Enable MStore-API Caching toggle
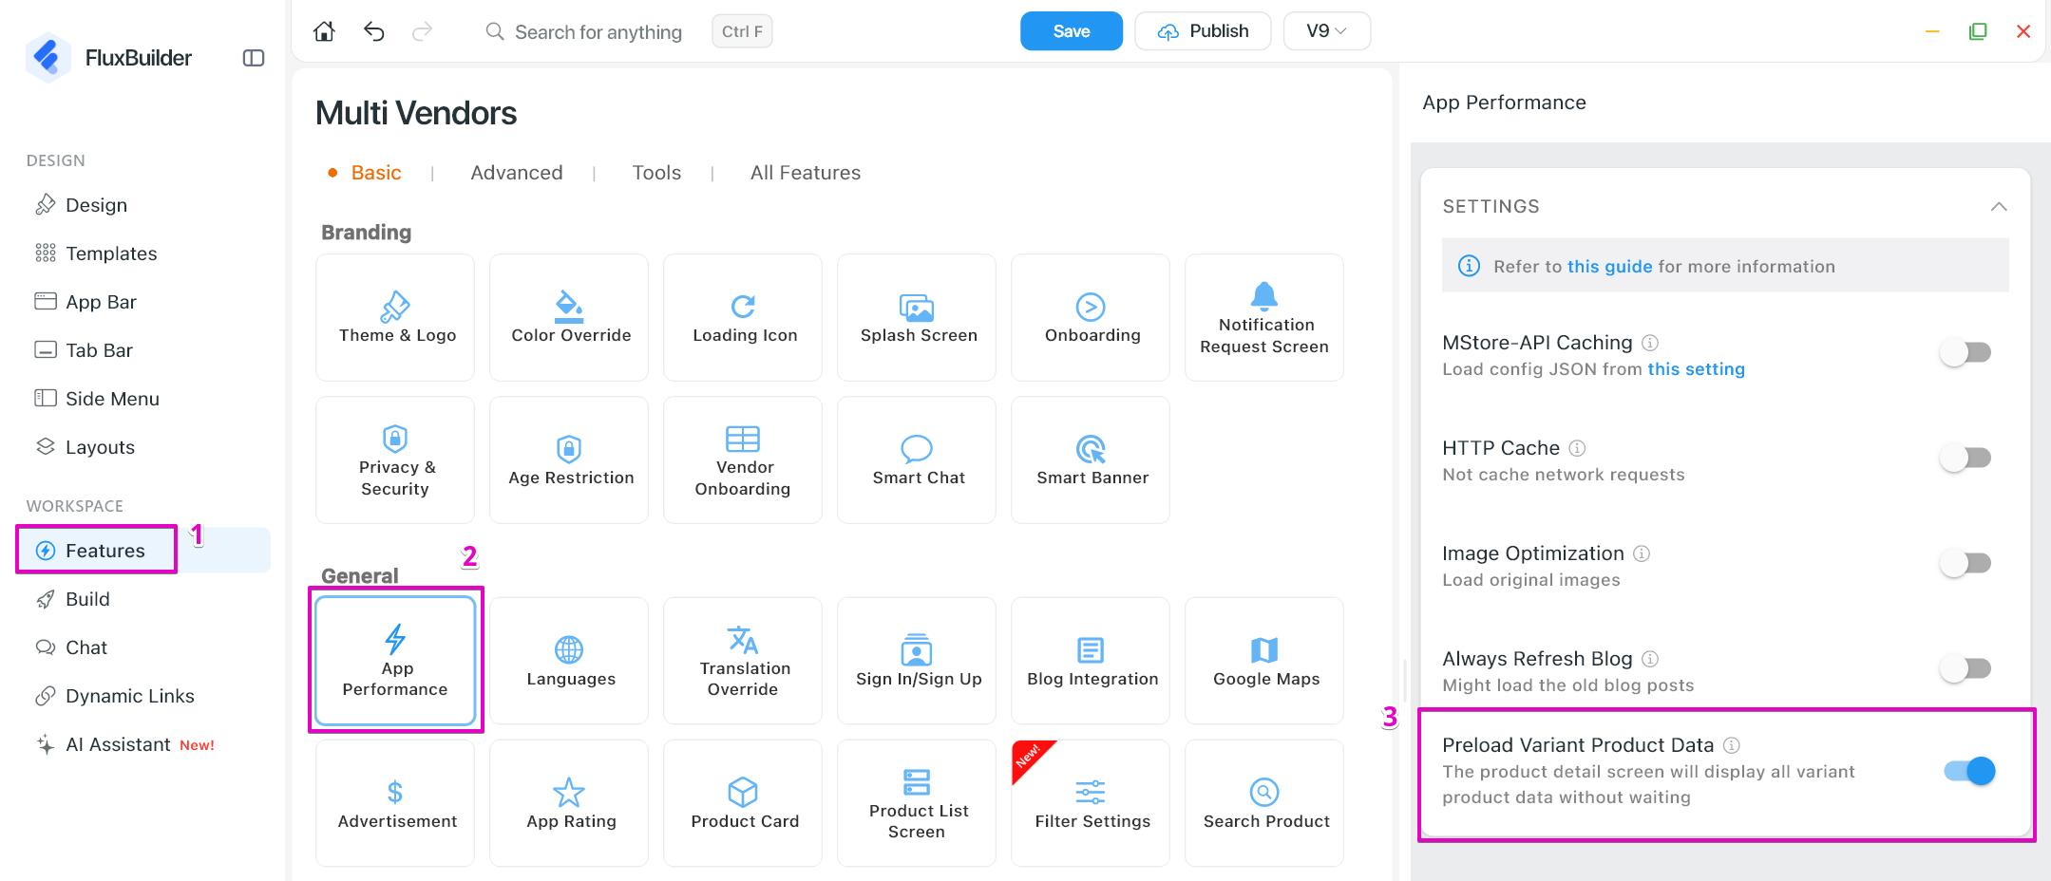2051x881 pixels. coord(1966,352)
